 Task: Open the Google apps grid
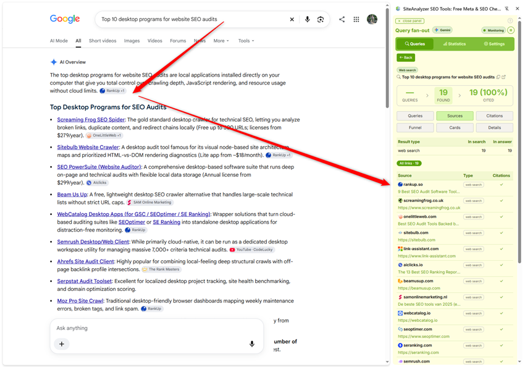click(x=356, y=19)
